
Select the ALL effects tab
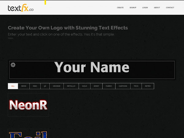point(13,86)
